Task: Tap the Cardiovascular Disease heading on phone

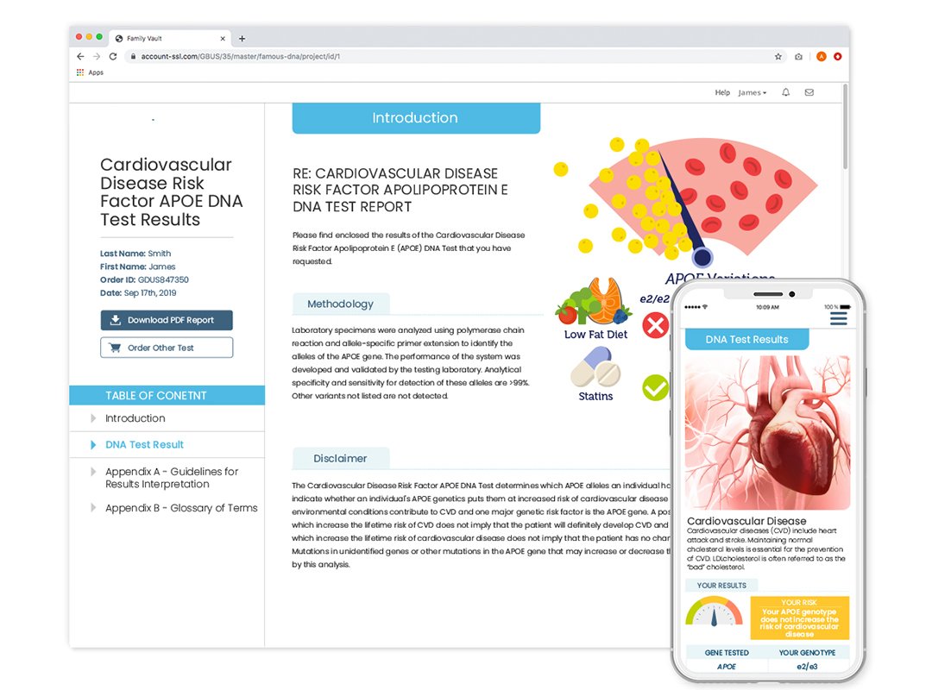Action: [746, 521]
